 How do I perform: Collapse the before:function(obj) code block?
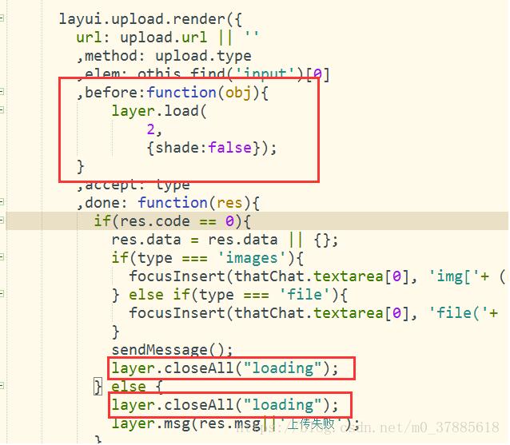2,92
